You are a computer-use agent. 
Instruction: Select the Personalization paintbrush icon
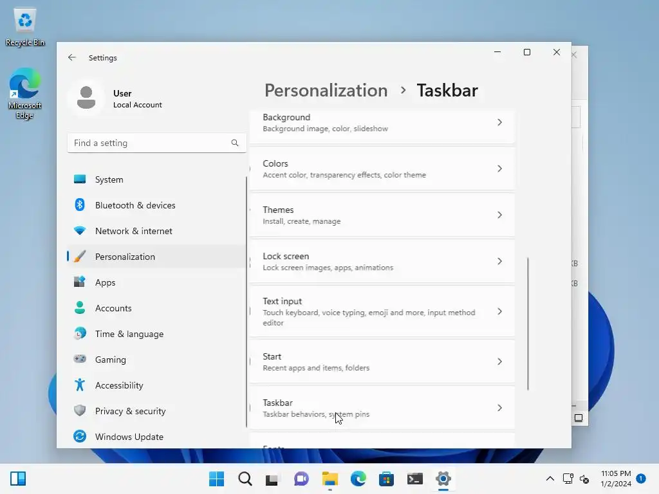(79, 256)
